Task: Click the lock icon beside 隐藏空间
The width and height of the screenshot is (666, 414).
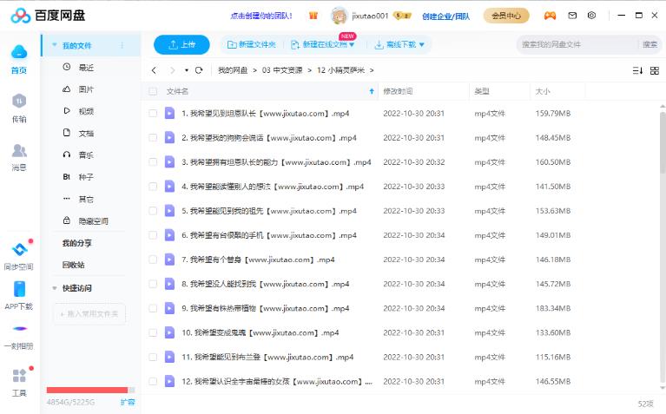Action: coord(67,220)
